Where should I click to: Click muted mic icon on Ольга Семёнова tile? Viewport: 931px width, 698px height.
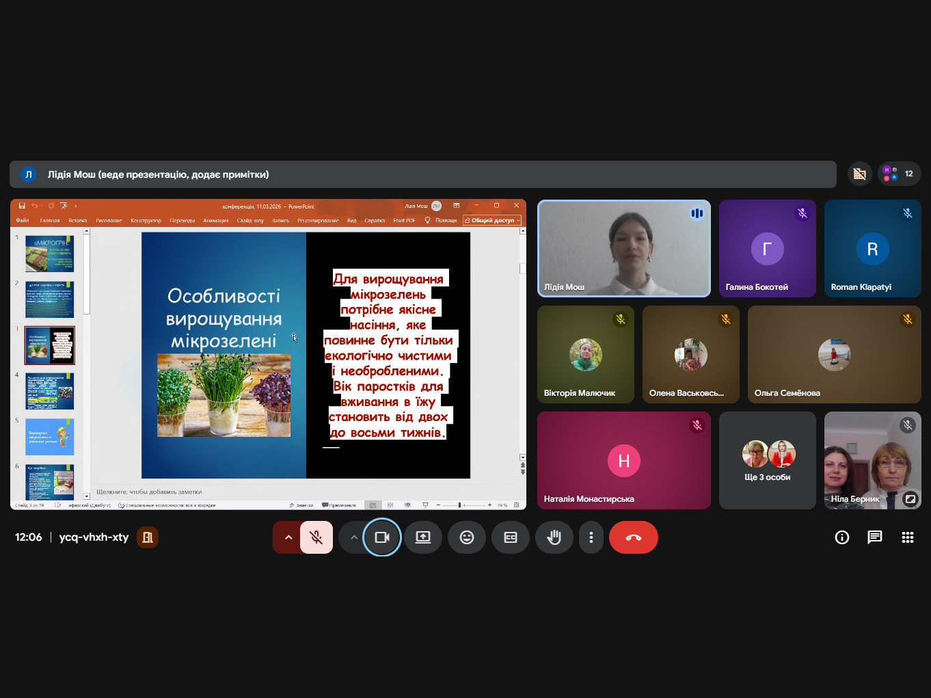[908, 319]
